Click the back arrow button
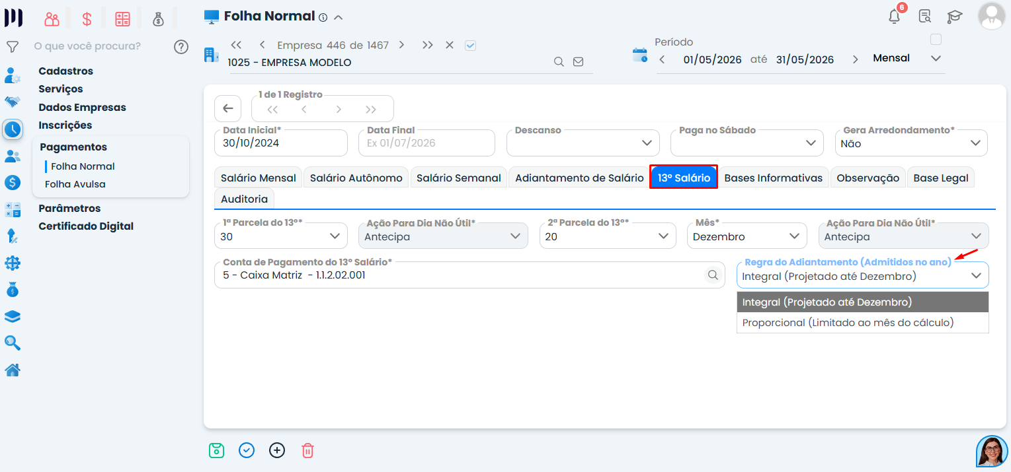This screenshot has width=1011, height=472. click(x=228, y=108)
